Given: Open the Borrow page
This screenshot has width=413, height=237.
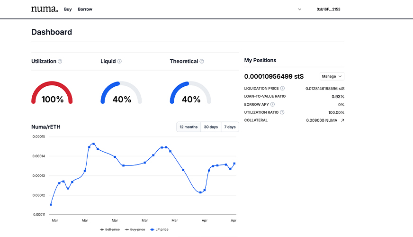Looking at the screenshot, I should click(85, 9).
